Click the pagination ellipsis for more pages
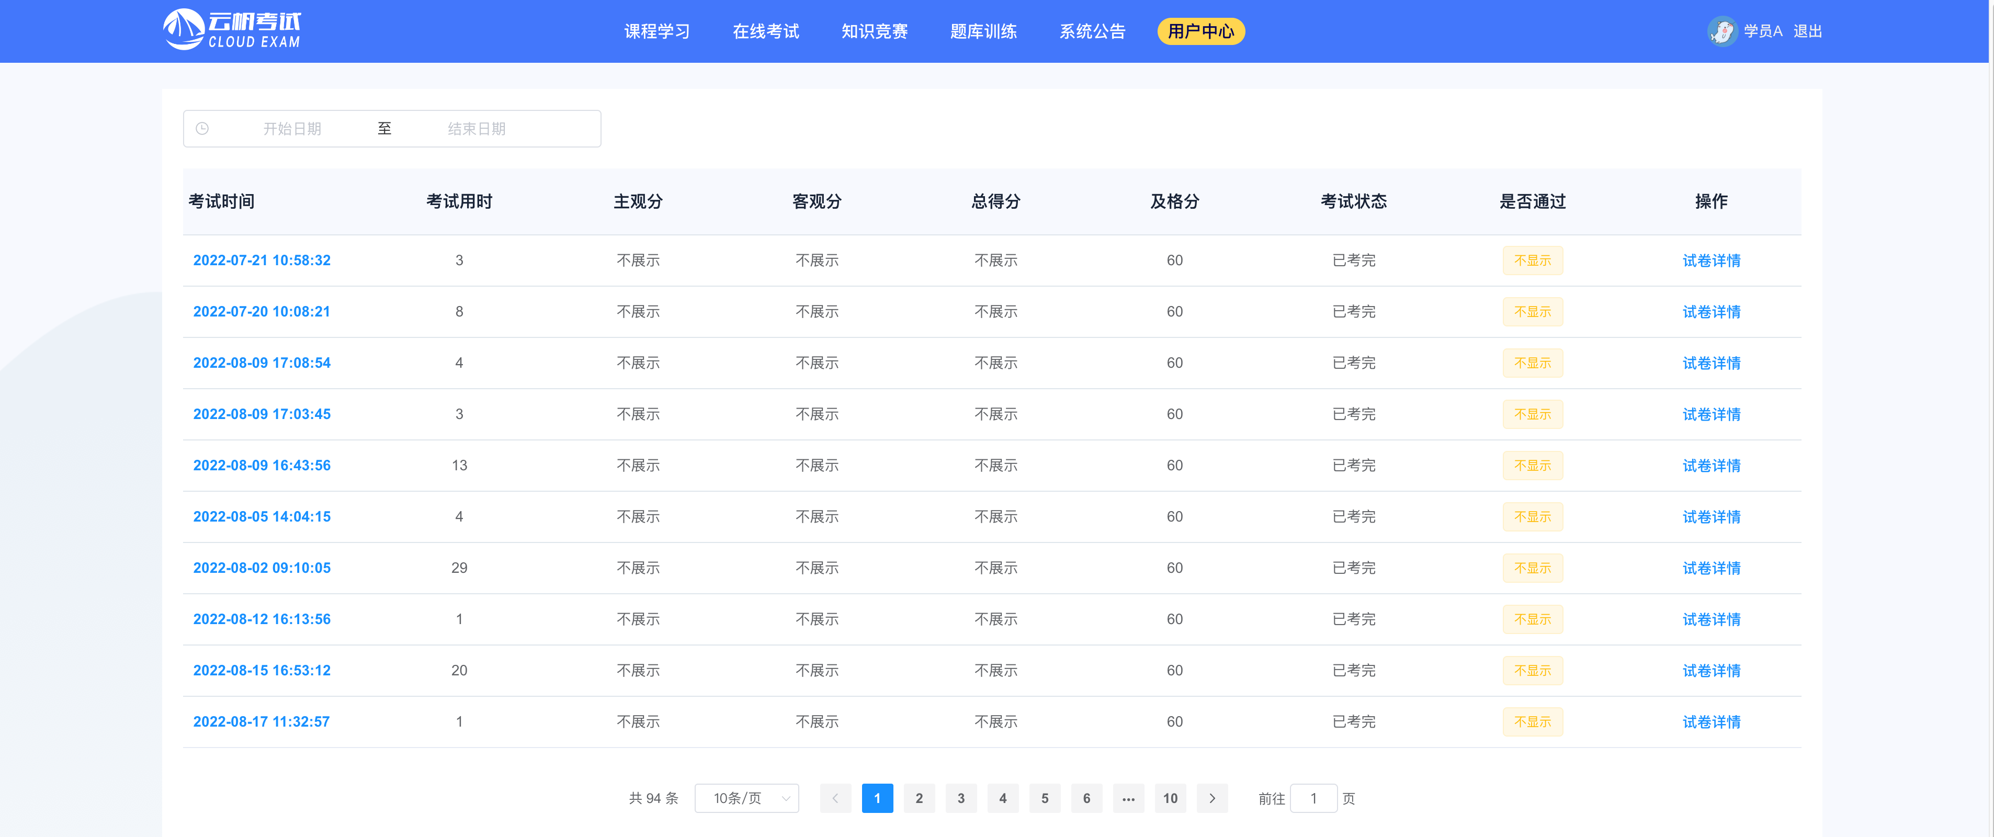This screenshot has height=837, width=1994. [x=1128, y=798]
